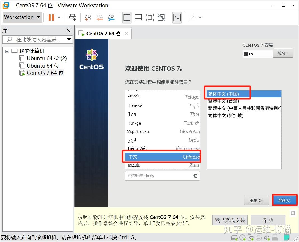
Task: Click the network adapter status icon
Action: (250, 238)
